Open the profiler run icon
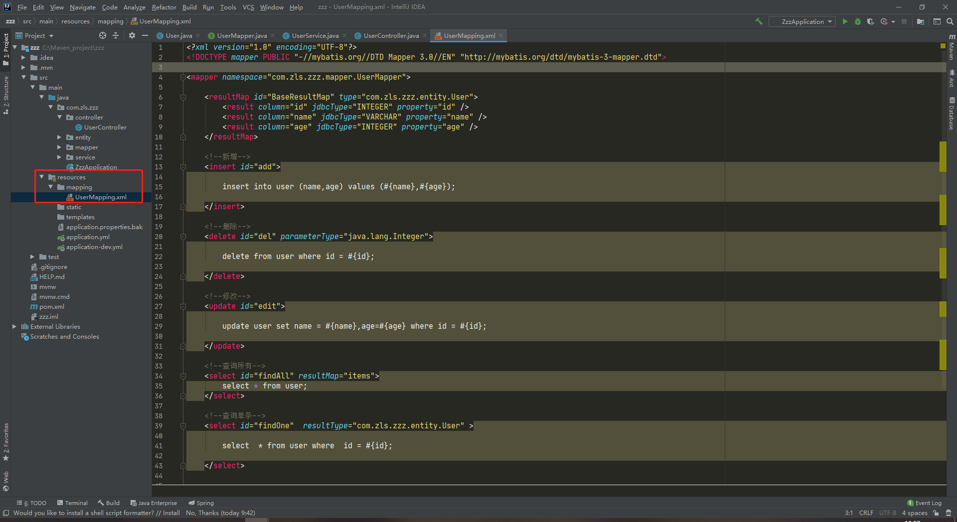Screen dimensions: 957x522 [884, 21]
